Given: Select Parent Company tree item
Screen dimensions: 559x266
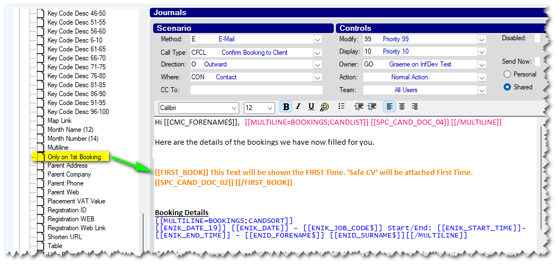Looking at the screenshot, I should pos(69,174).
